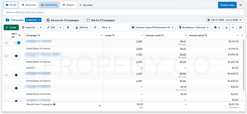Viewport: 247px width, 114px height.
Task: Sort the Amount spent column
Action: pyautogui.click(x=206, y=35)
